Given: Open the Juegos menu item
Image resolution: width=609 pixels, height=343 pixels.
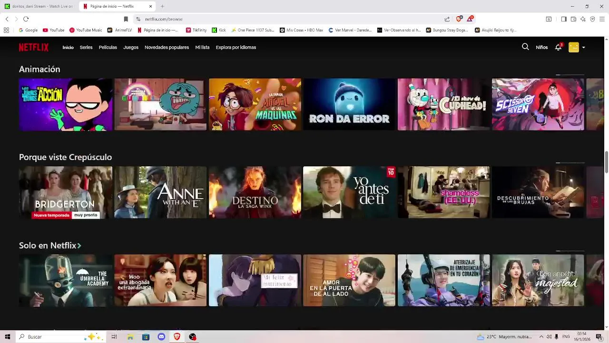Looking at the screenshot, I should click(131, 47).
